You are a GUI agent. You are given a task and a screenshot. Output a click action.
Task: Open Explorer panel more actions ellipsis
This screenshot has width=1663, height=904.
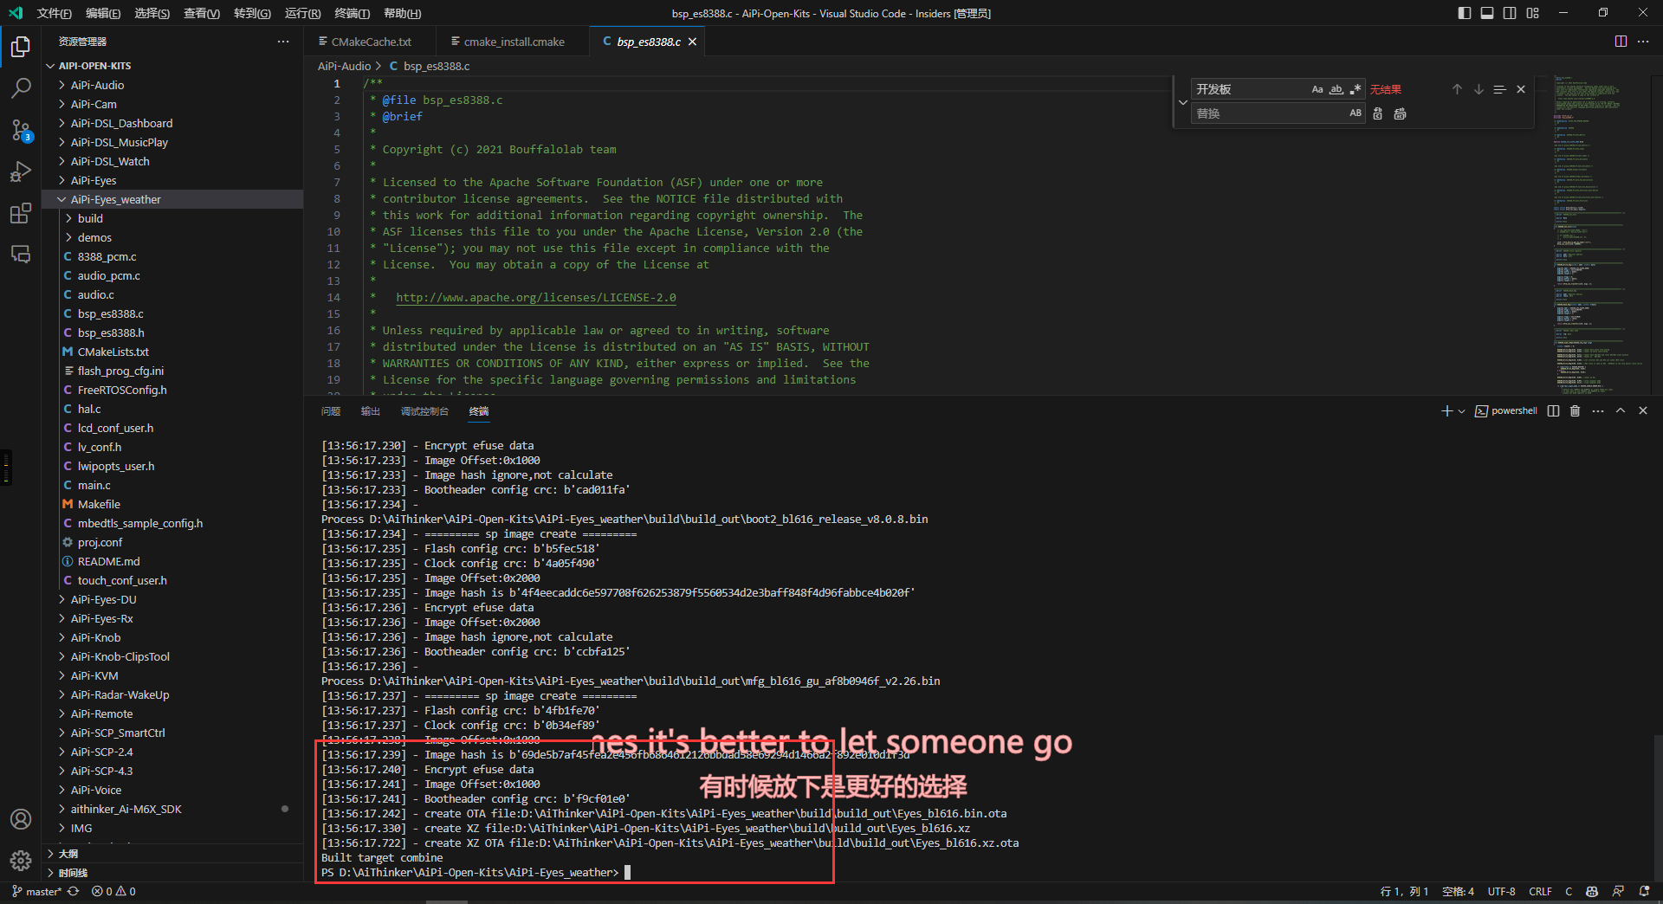[x=283, y=42]
